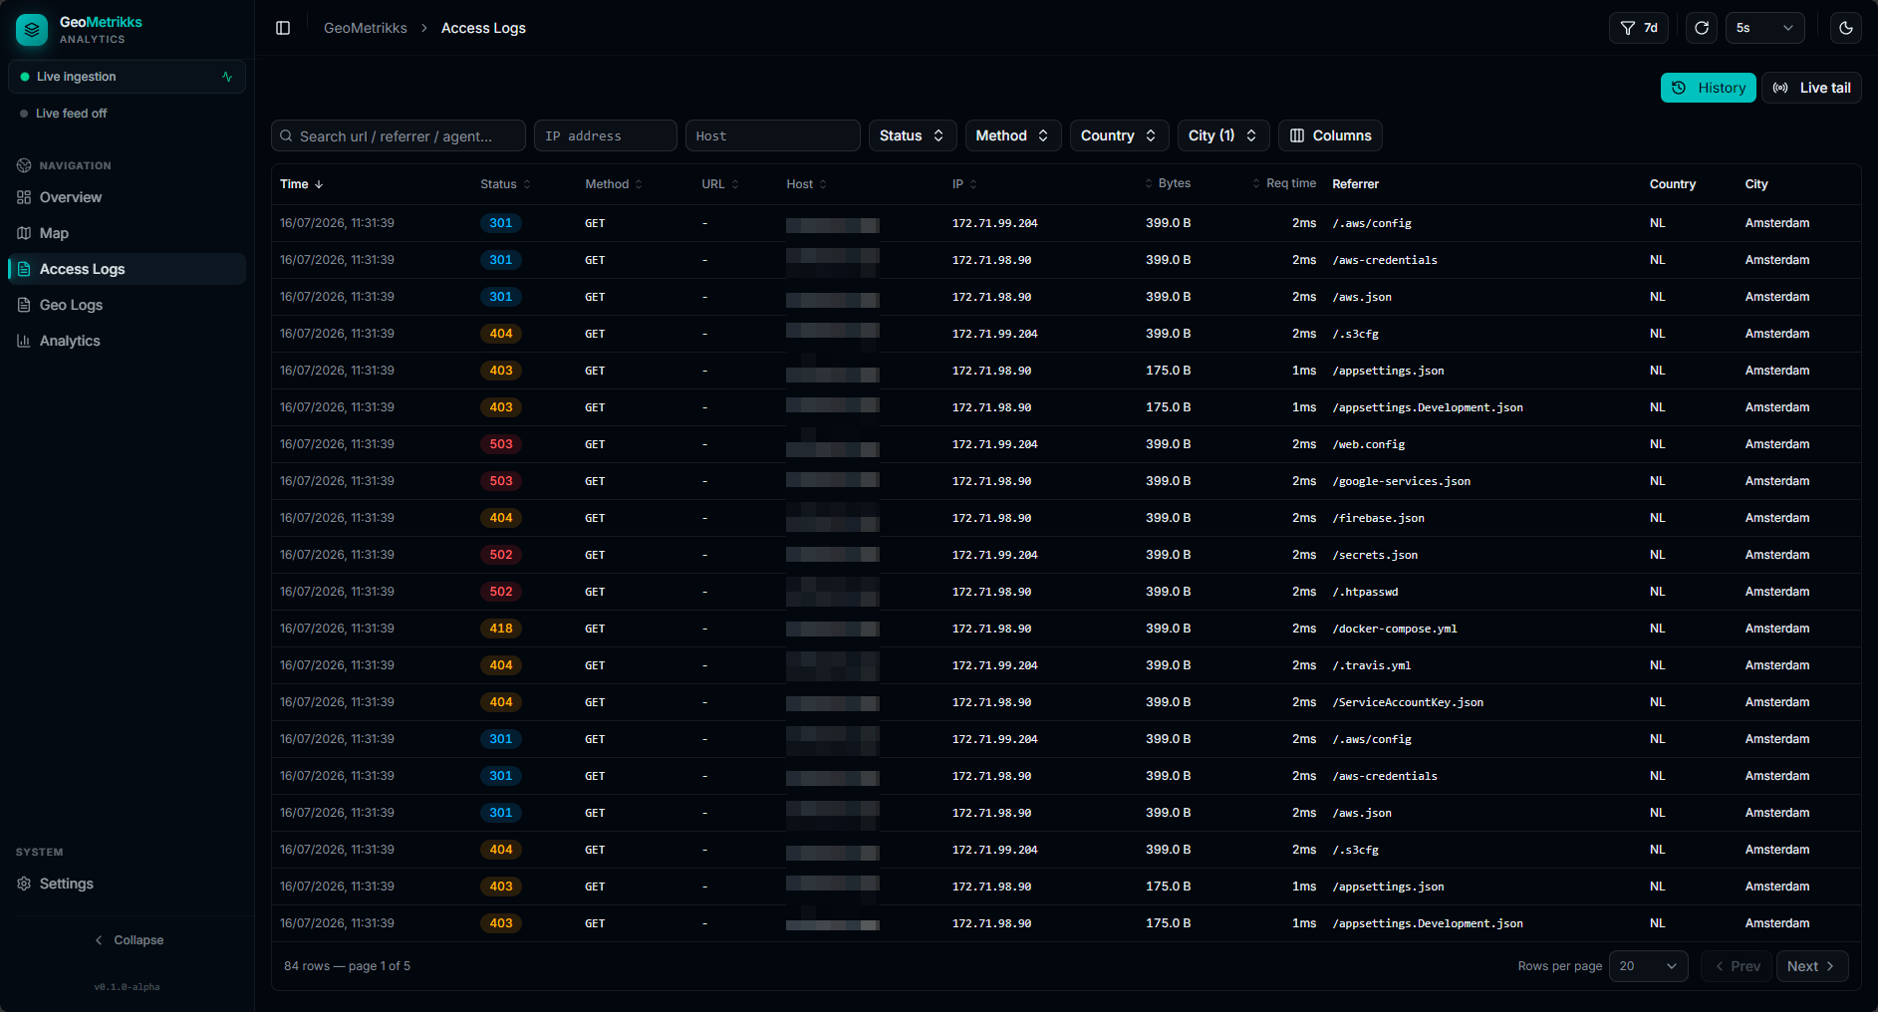Open Geo Logs in the sidebar
The width and height of the screenshot is (1878, 1012).
click(127, 305)
